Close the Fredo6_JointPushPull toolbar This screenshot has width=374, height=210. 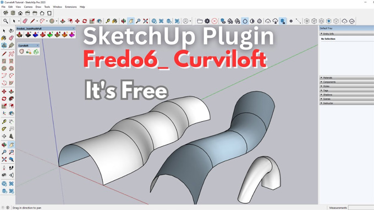point(74,29)
